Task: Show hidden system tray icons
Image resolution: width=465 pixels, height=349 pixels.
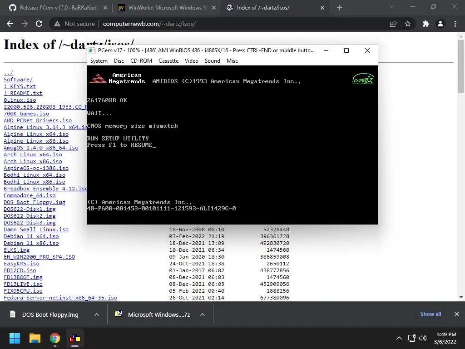Action: [x=399, y=338]
